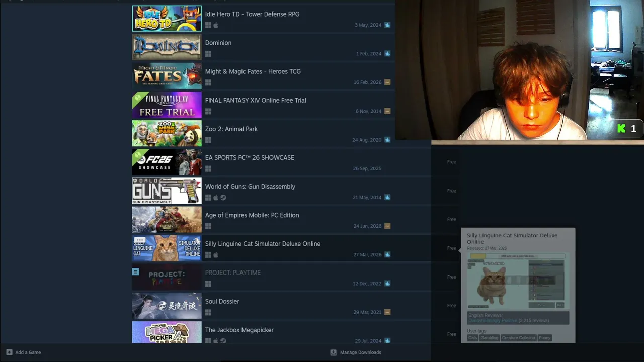The width and height of the screenshot is (644, 362).
Task: Click the blue note badge on PROJECT: PLAYTIME thumbnail
Action: point(135,271)
